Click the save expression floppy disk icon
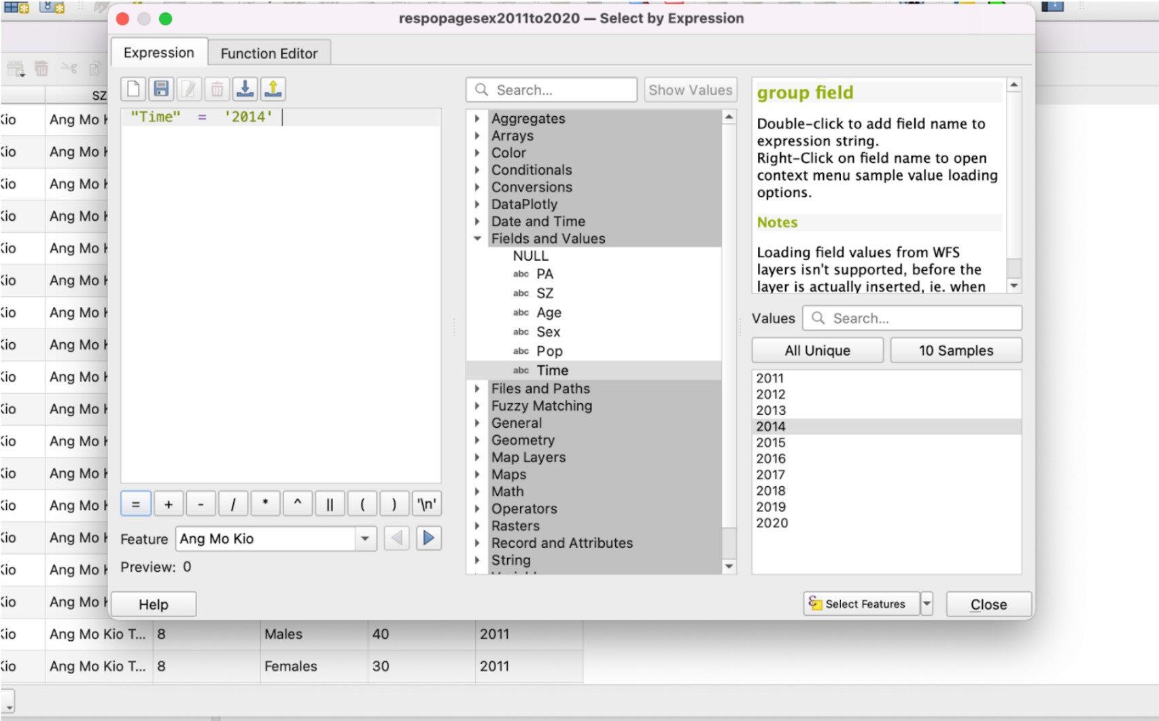1159x721 pixels. click(161, 89)
